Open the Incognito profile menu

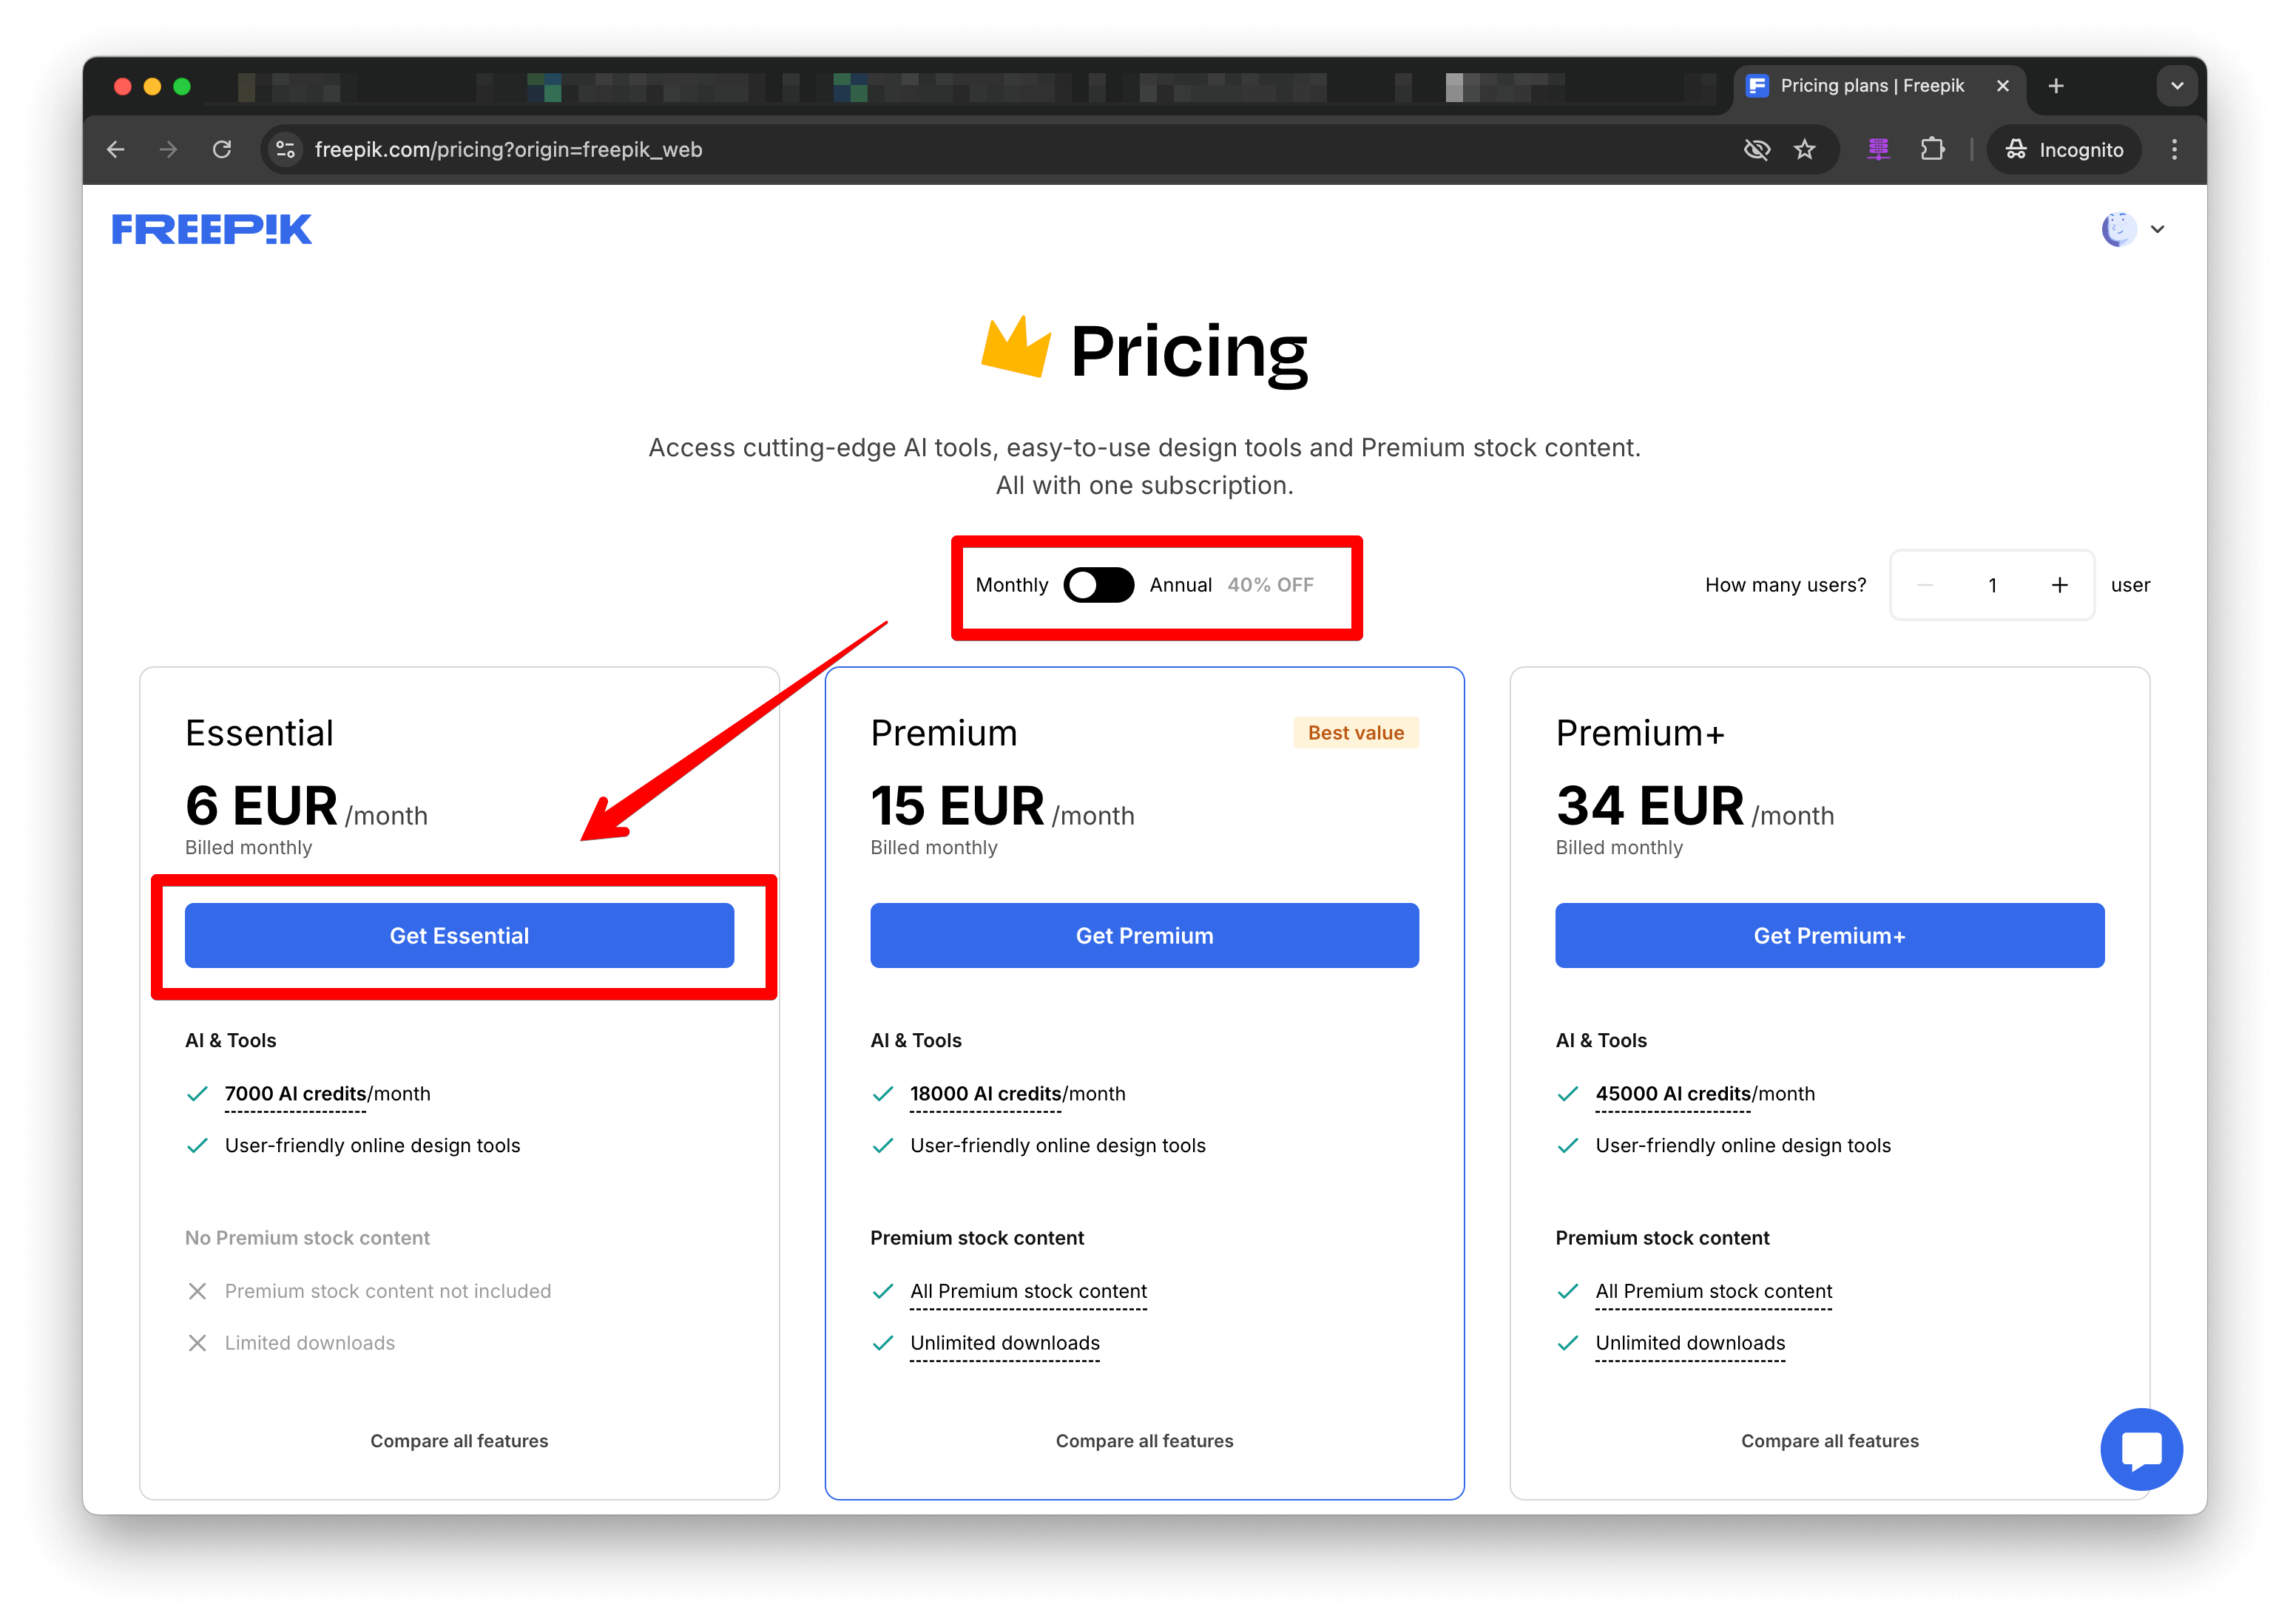[x=2064, y=150]
